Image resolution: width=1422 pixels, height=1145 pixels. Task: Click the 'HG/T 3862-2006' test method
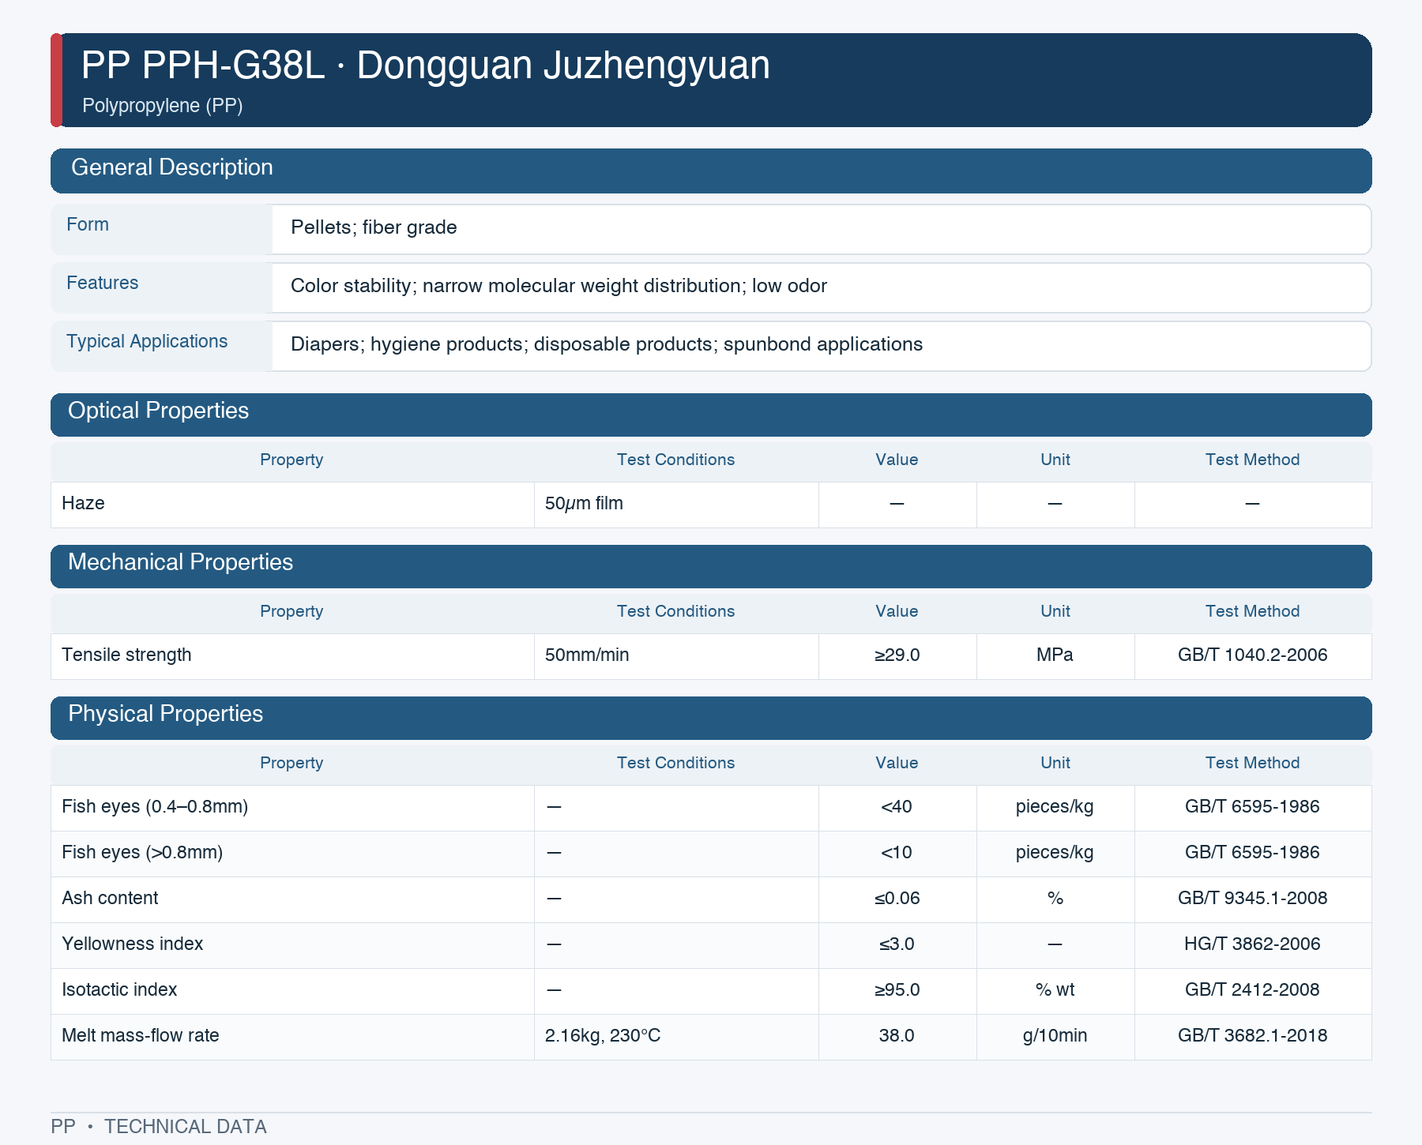click(1252, 944)
